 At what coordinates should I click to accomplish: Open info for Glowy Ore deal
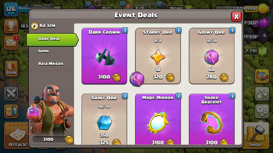click(x=232, y=30)
